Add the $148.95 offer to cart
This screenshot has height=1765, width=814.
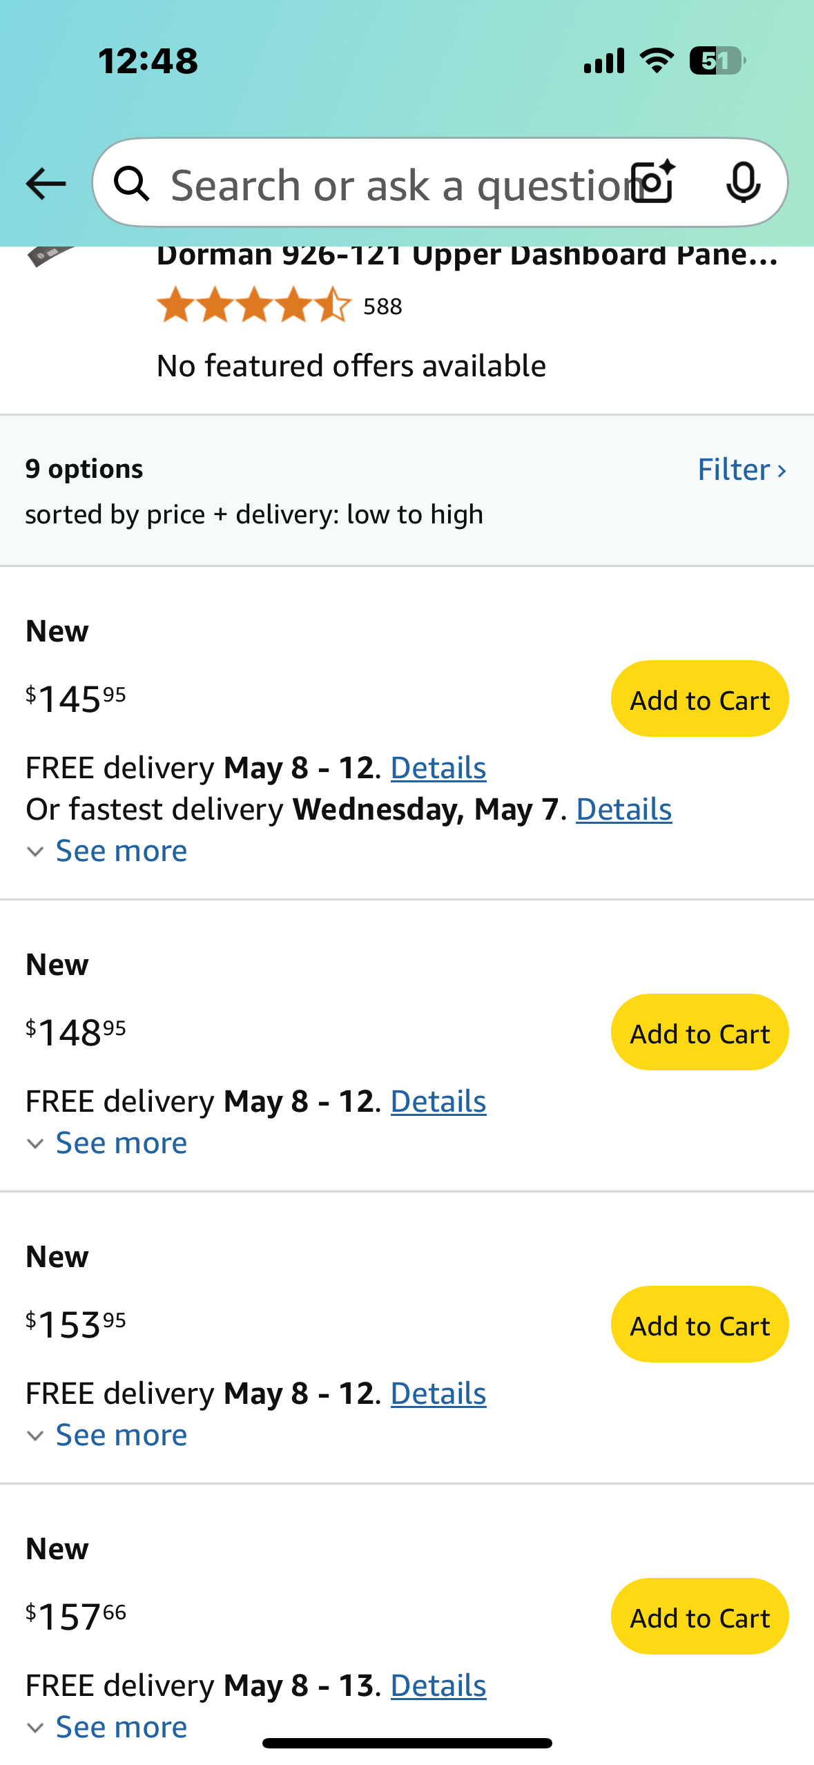coord(699,1032)
